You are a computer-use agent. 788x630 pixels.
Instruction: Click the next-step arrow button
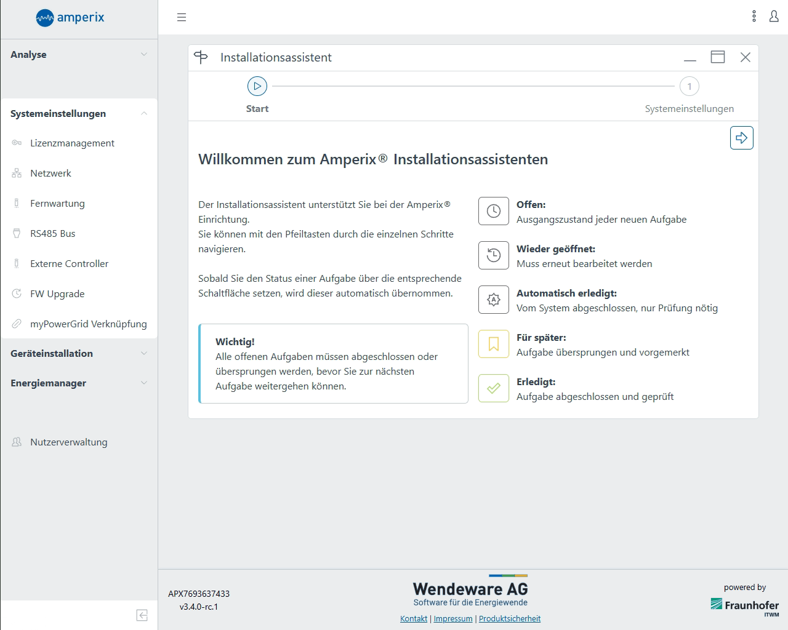(x=742, y=138)
